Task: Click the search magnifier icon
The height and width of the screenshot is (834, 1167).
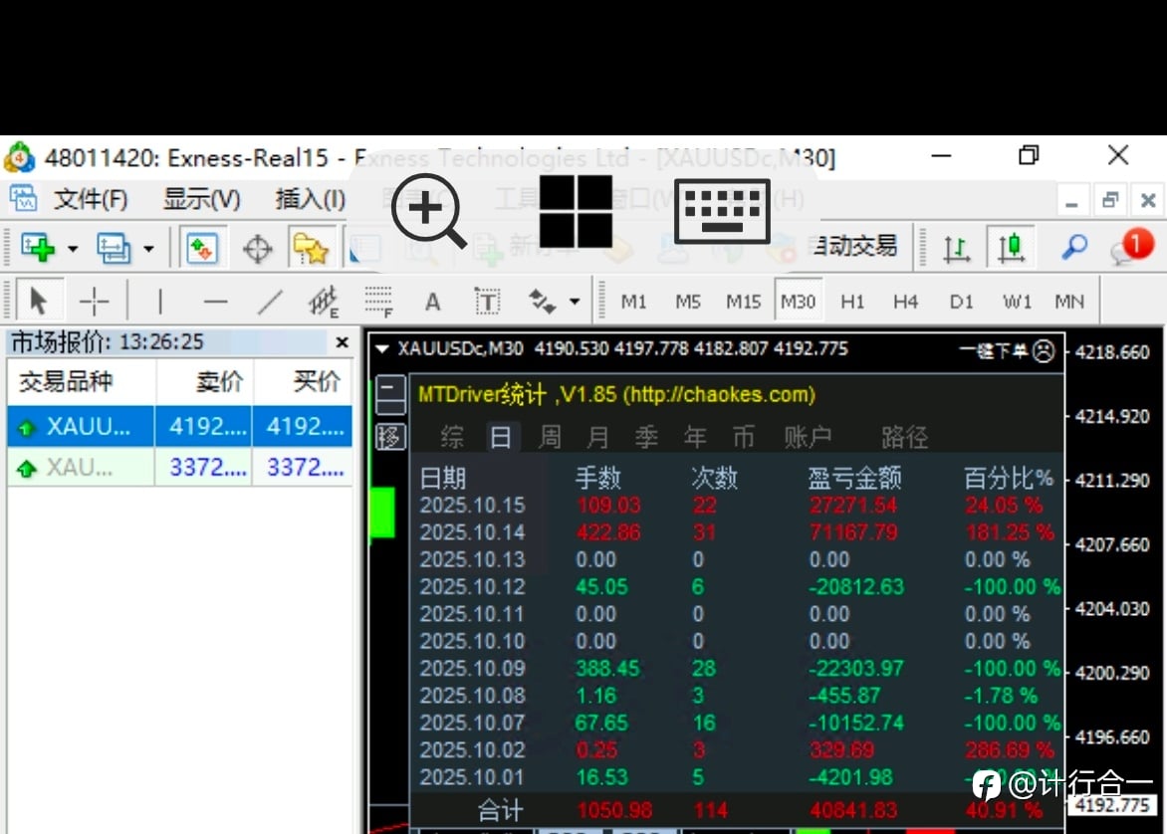Action: (1074, 246)
